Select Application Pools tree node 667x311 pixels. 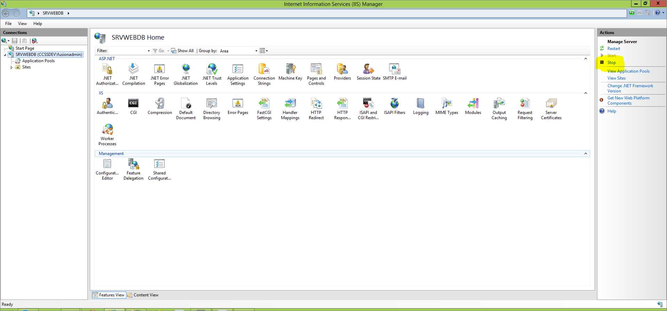click(x=38, y=61)
